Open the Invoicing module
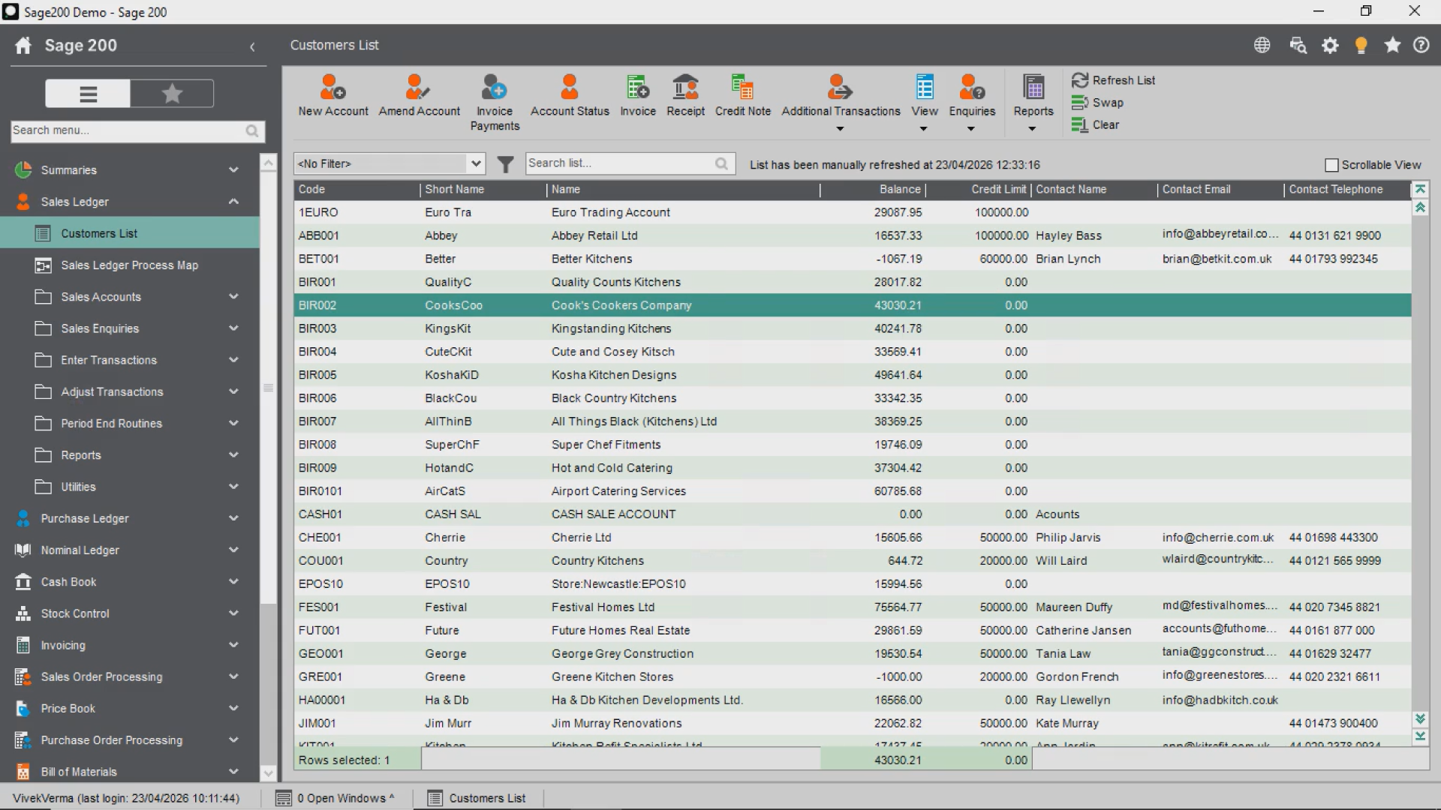Screen dimensions: 1441x810 click(130, 645)
